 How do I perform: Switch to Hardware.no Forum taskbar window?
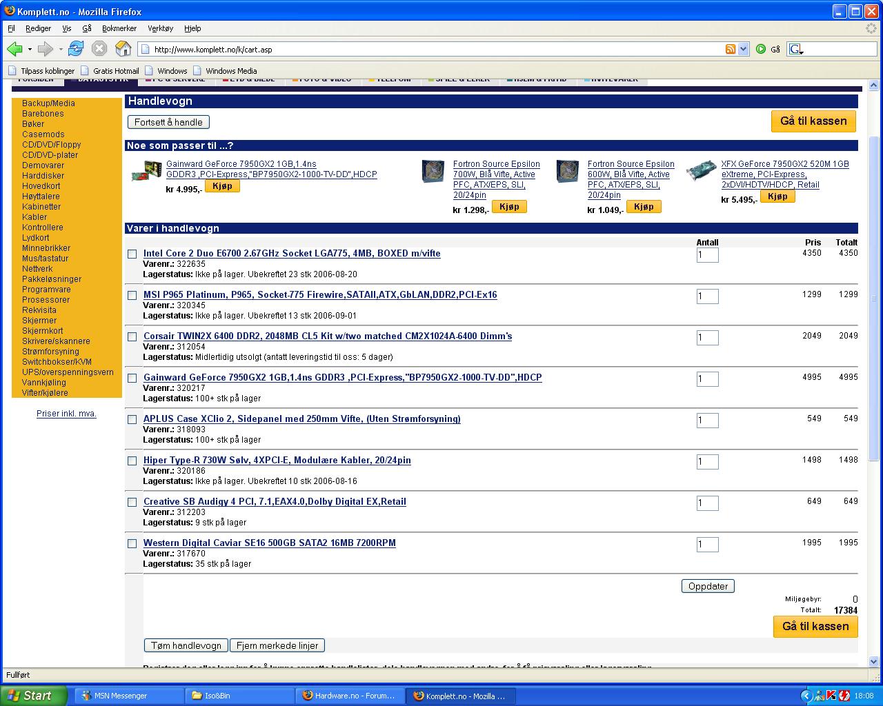(x=350, y=696)
